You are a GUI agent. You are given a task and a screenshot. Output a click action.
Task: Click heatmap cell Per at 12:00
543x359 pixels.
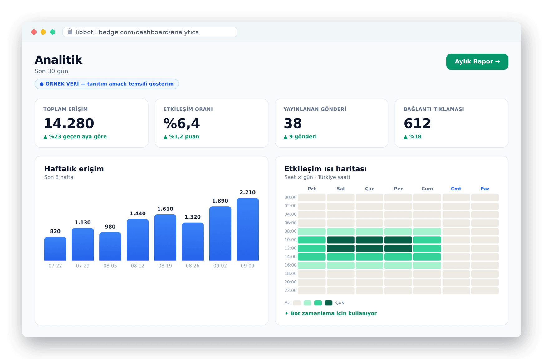(x=398, y=248)
